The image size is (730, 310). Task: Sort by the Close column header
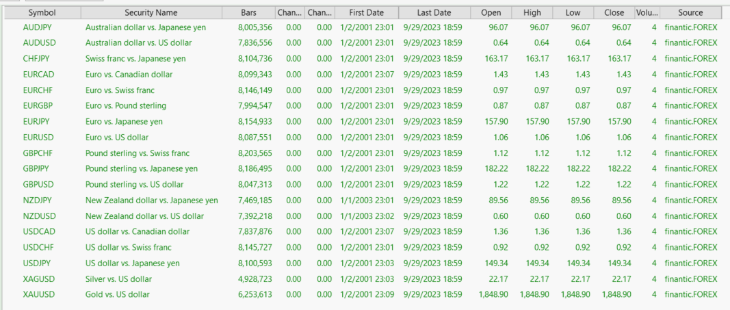(x=614, y=12)
